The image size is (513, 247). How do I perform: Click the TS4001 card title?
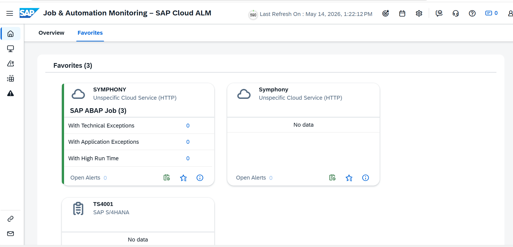click(103, 204)
